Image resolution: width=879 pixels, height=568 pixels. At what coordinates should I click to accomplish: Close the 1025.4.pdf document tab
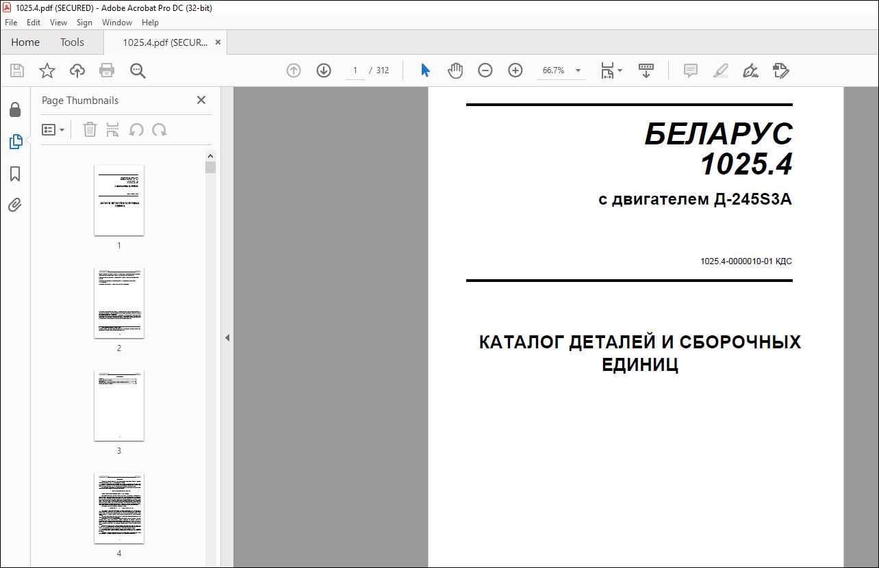[218, 42]
